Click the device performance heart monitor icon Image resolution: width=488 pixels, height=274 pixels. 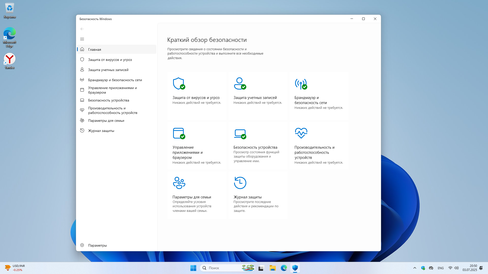pyautogui.click(x=301, y=133)
